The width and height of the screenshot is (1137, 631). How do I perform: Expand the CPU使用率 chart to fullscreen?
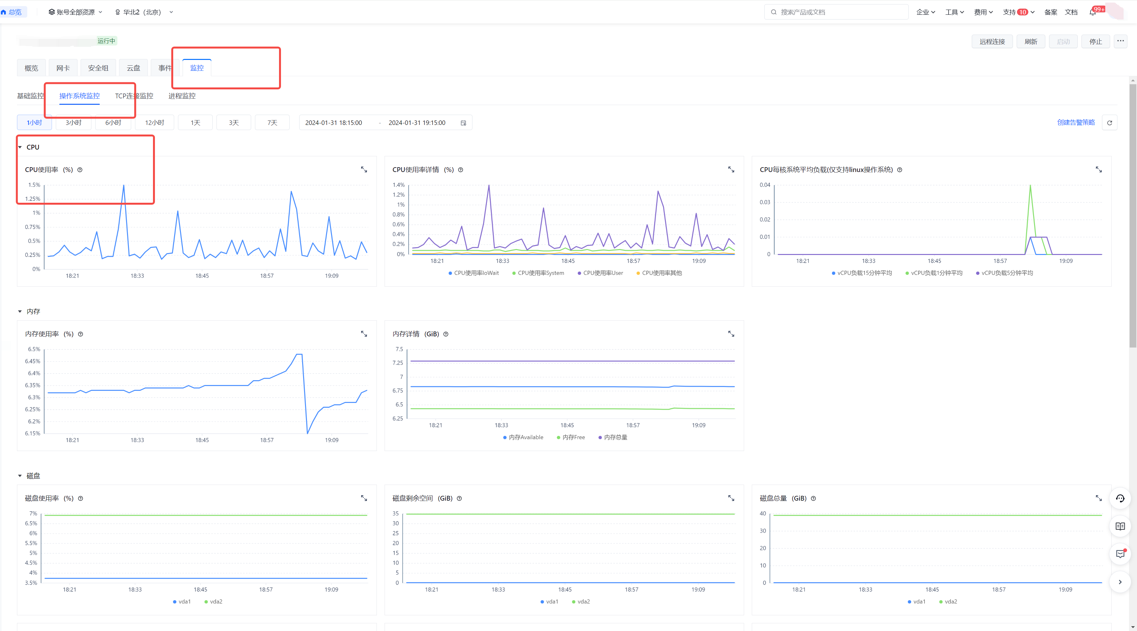[x=364, y=170]
